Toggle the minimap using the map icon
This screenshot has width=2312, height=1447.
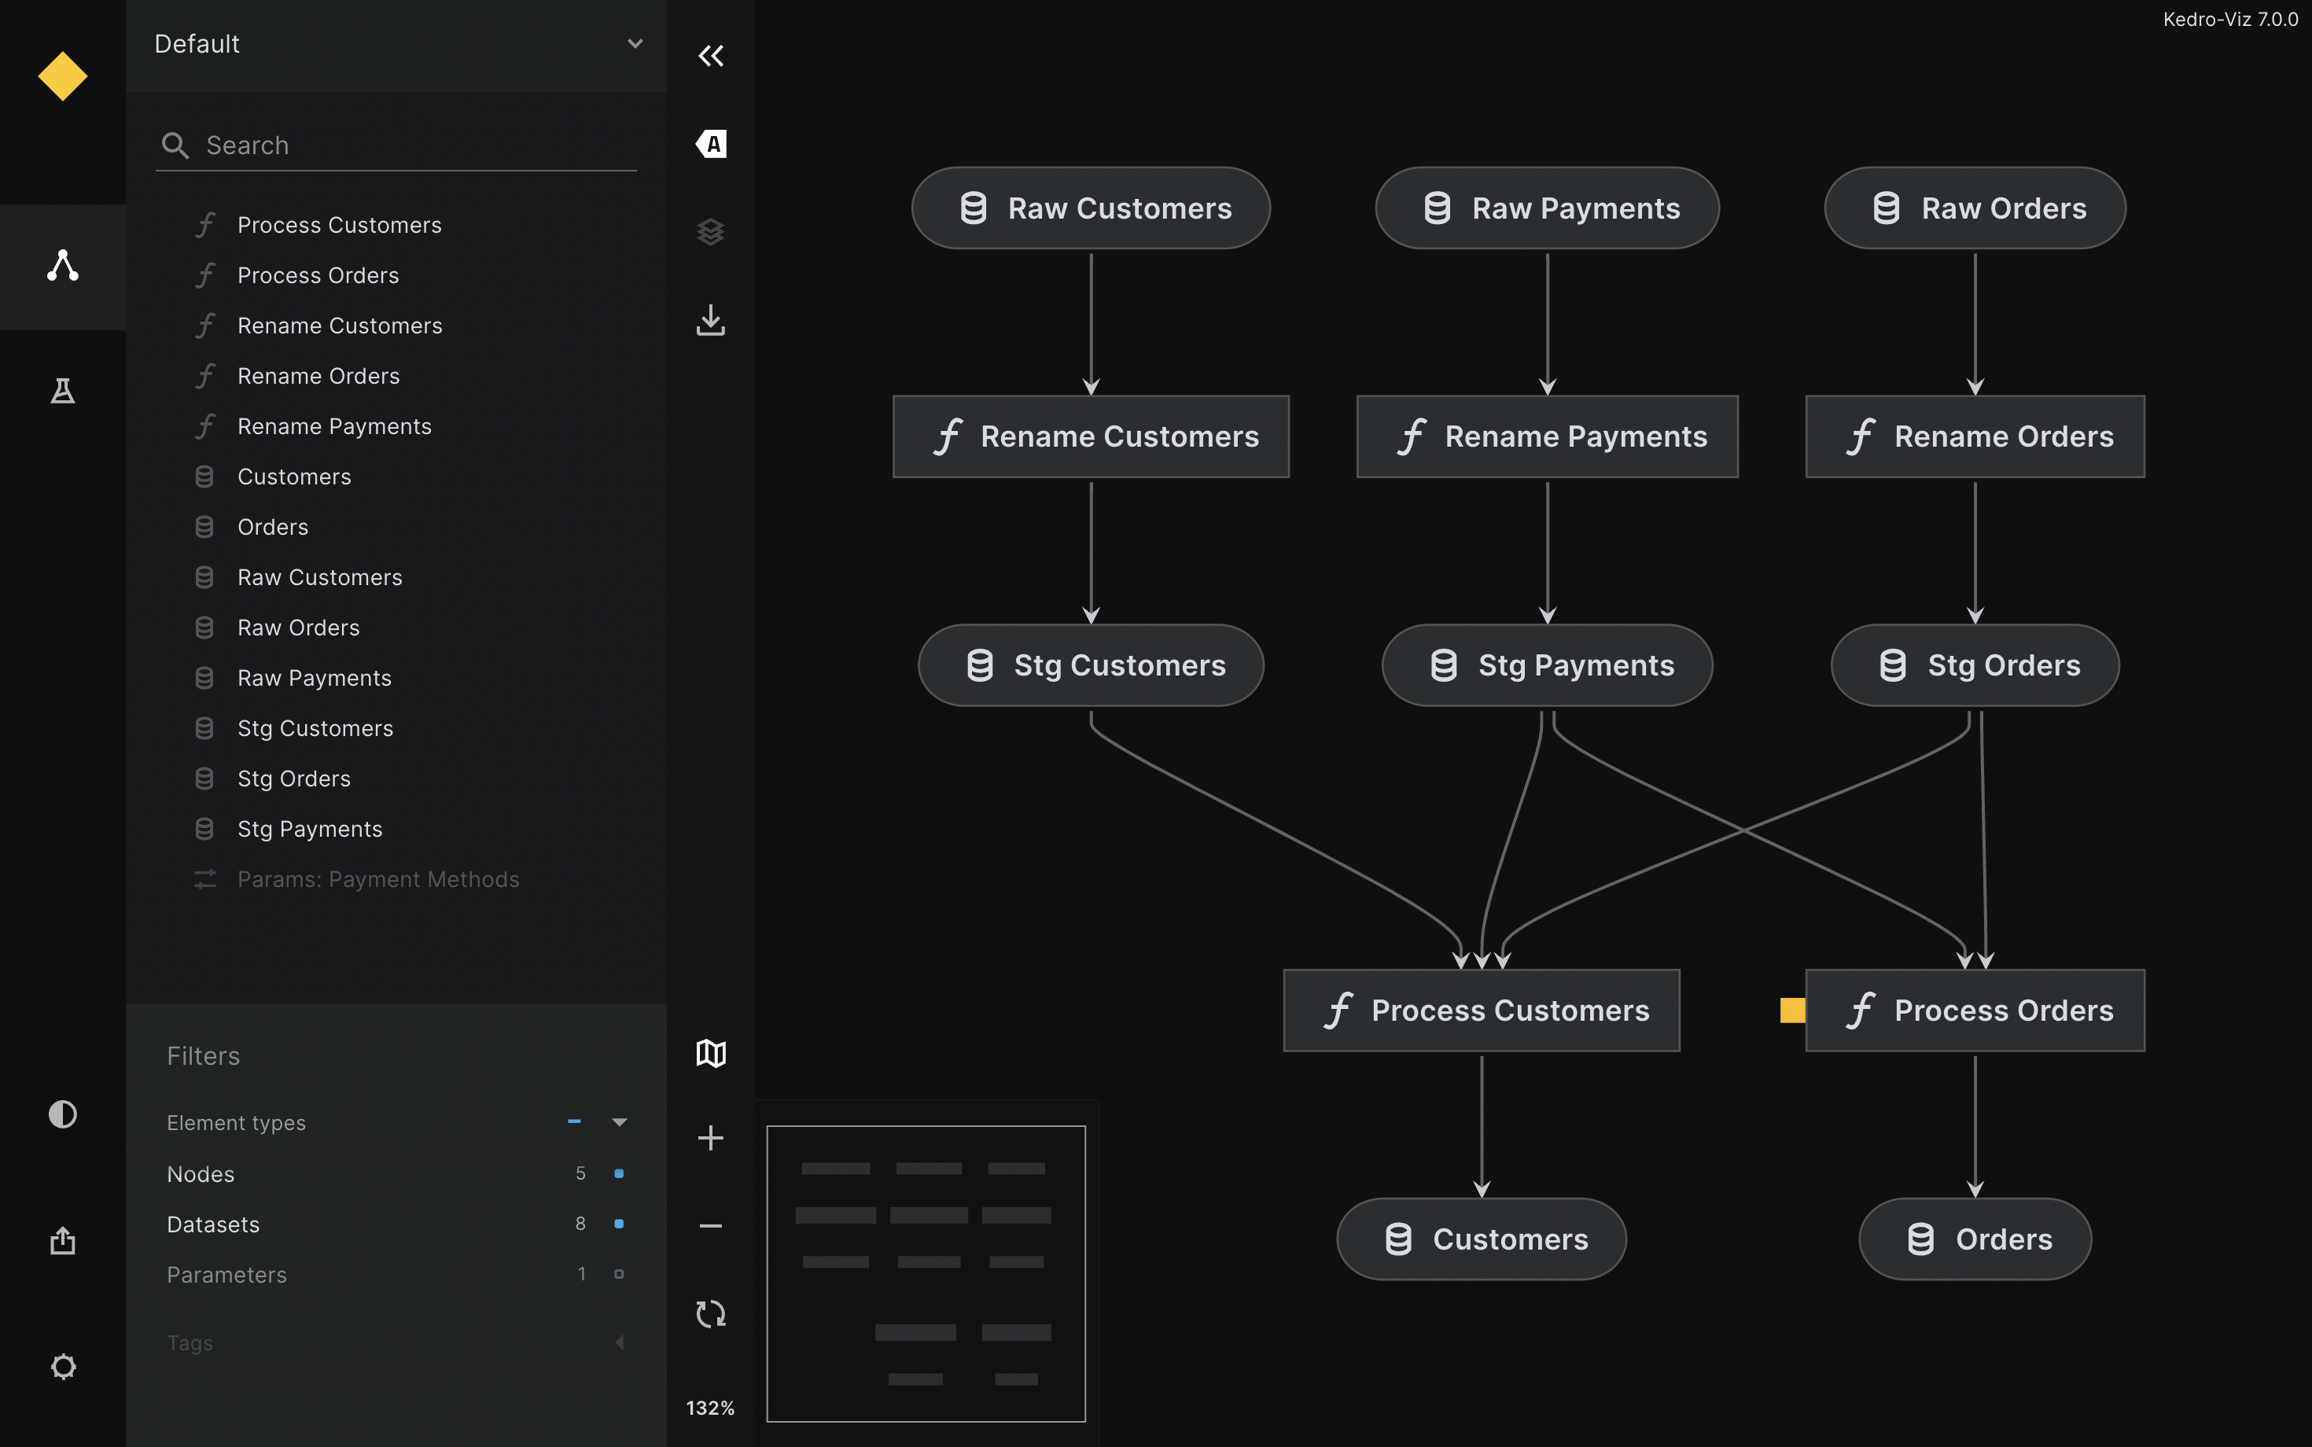coord(710,1053)
